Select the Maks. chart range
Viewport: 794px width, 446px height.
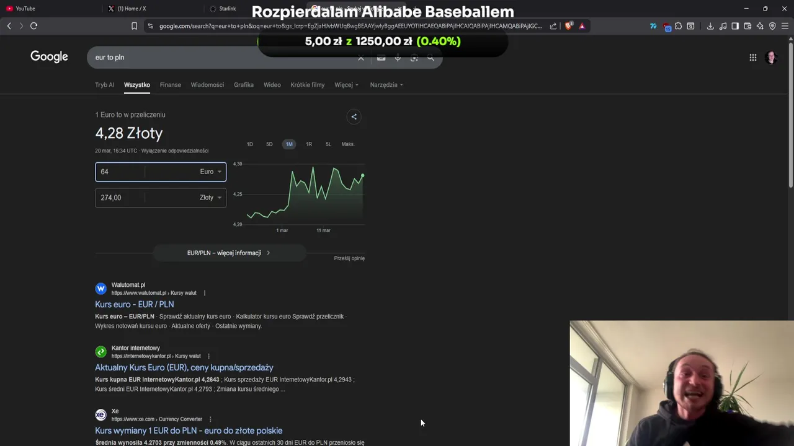pos(348,144)
